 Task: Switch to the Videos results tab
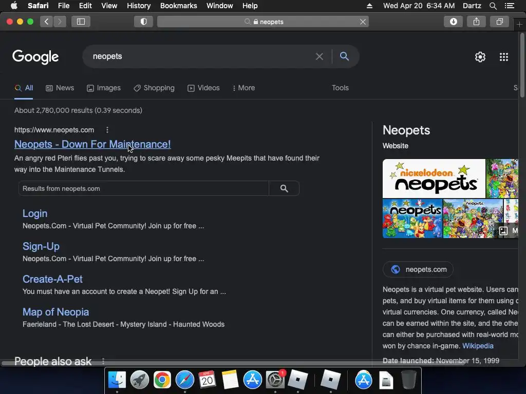click(x=203, y=88)
